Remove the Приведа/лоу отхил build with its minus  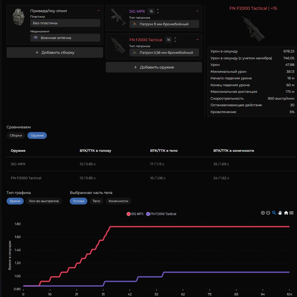(98, 11)
